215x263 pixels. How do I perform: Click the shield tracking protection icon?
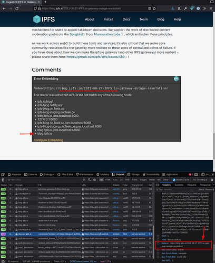pyautogui.click(x=35, y=8)
